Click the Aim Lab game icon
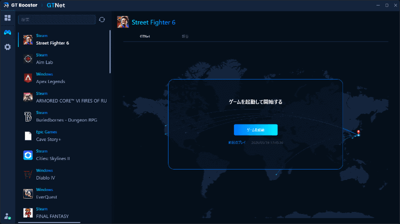 tap(28, 59)
